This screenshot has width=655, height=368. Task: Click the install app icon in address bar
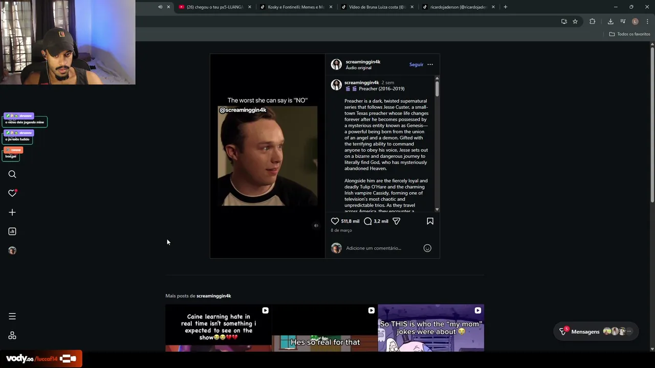point(564,21)
